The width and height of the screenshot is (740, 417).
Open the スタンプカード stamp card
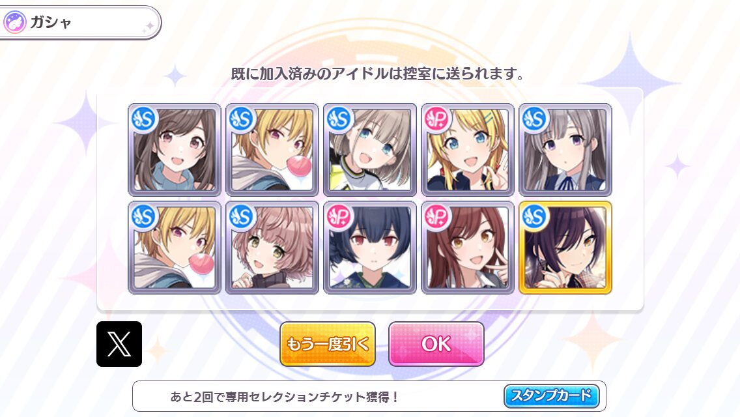552,395
